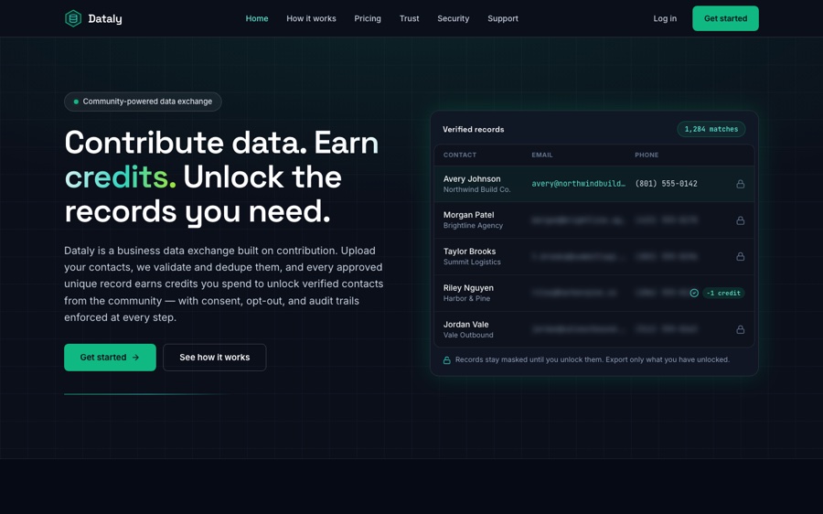Click the See how it works button
Image resolution: width=823 pixels, height=514 pixels.
214,357
